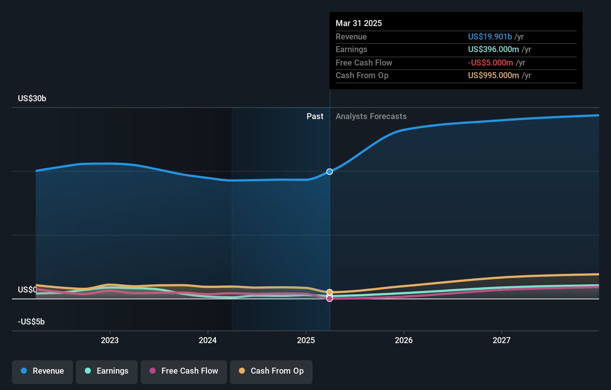Click the -US$5.000m free cash flow value
The width and height of the screenshot is (611, 390).
pos(490,63)
